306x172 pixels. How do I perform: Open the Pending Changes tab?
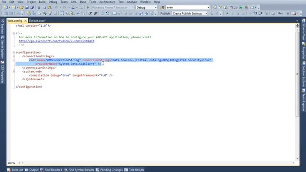(x=109, y=170)
